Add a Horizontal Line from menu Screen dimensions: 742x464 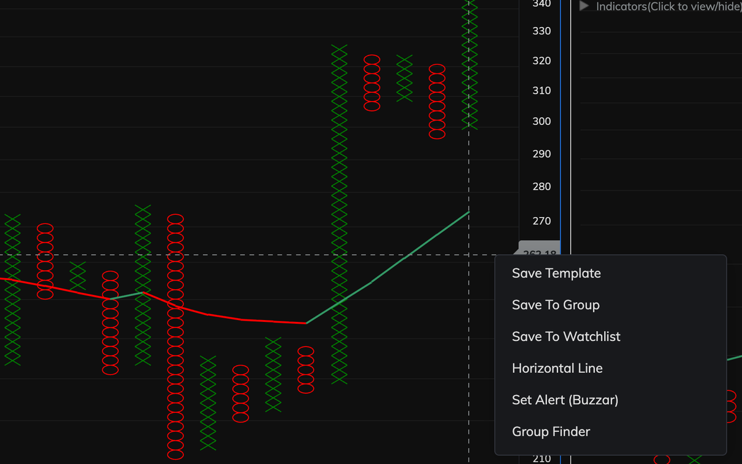click(x=557, y=368)
